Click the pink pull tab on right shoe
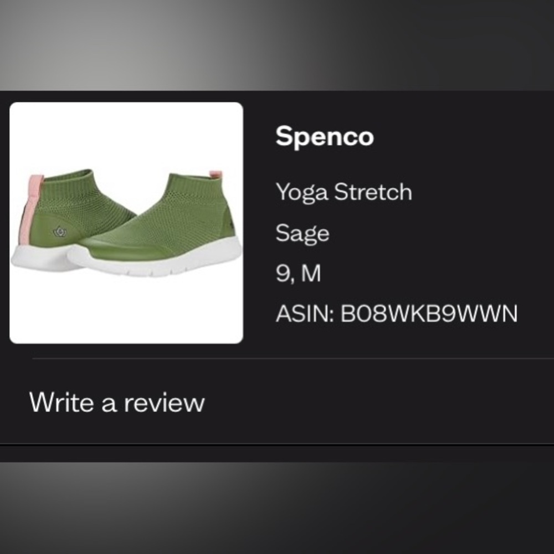Screen dimensions: 554x554 216,175
